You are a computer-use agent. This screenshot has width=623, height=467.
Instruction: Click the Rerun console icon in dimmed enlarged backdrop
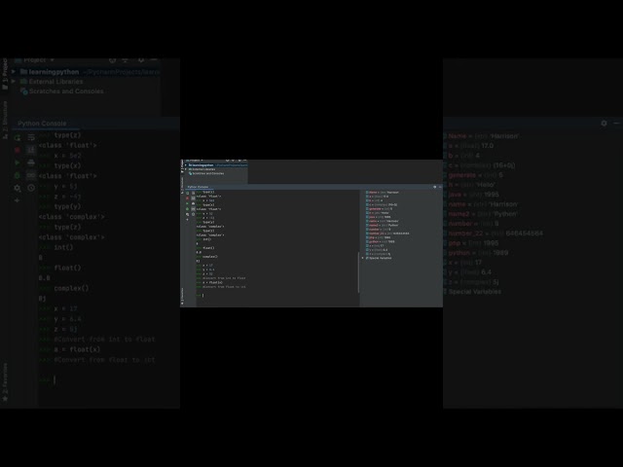18,137
